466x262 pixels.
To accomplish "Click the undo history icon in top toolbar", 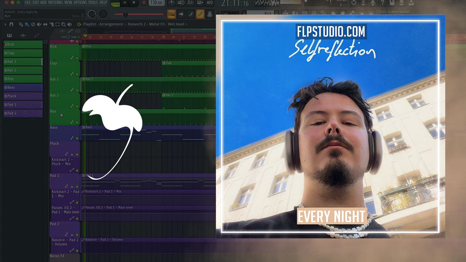I will pos(354,3).
